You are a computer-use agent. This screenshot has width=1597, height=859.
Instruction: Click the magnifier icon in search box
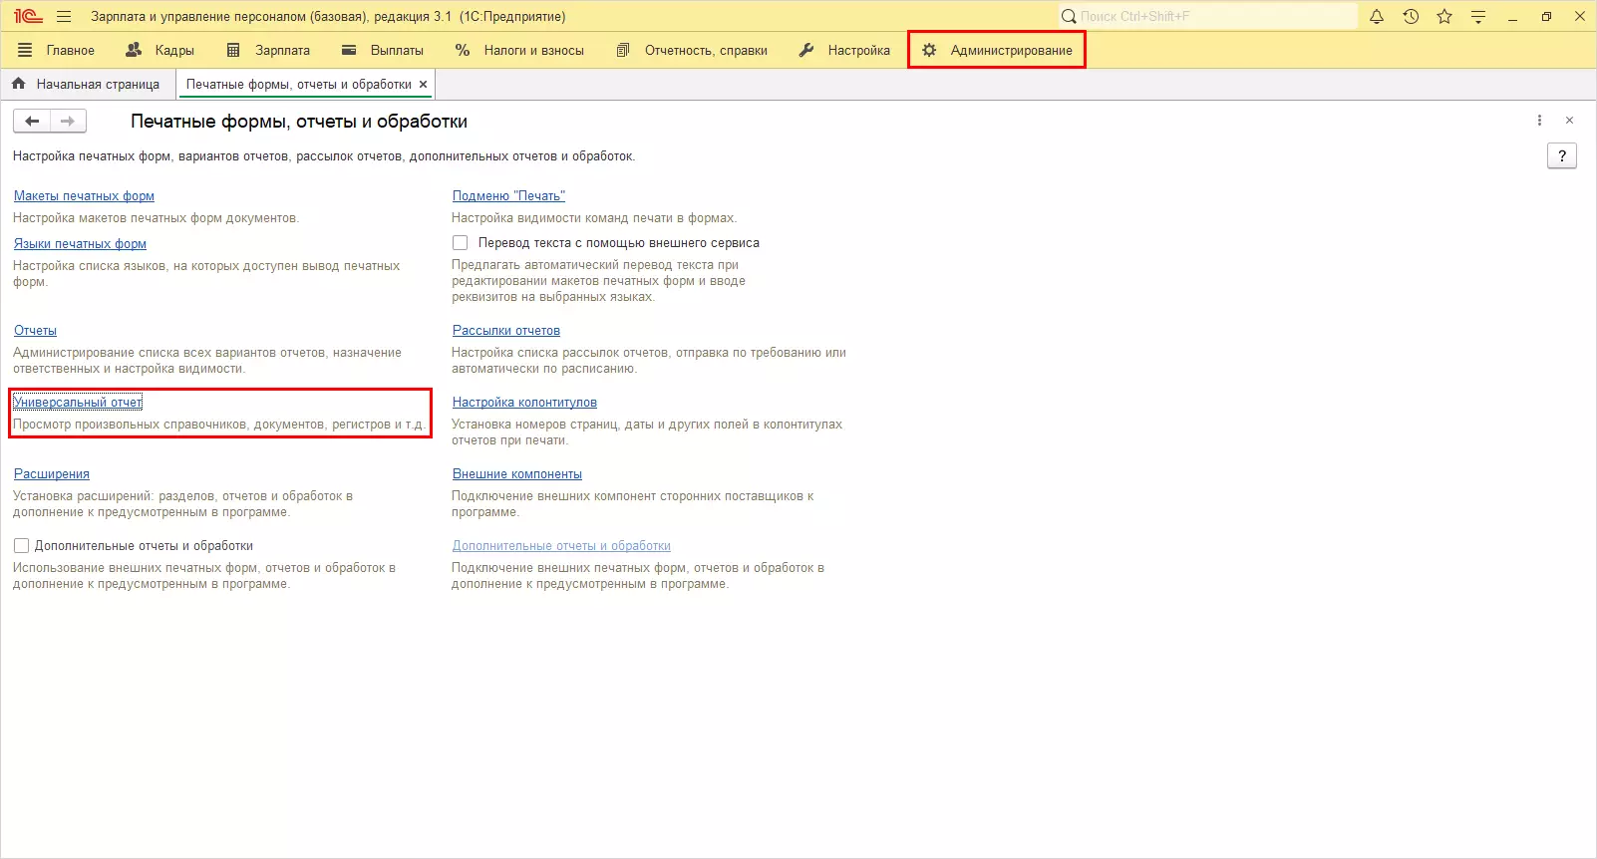[x=1069, y=17]
